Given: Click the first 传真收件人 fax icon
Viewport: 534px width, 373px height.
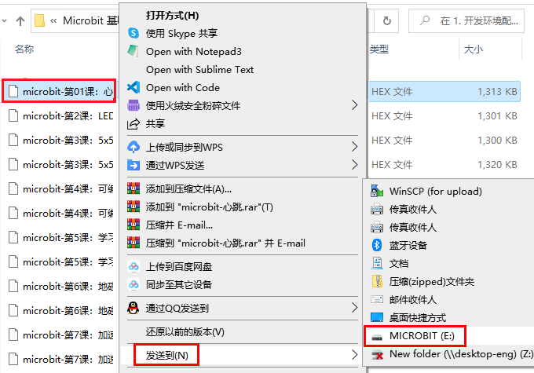Looking at the screenshot, I should point(377,209).
